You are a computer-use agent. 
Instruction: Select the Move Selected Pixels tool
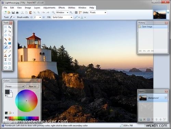point(10,27)
